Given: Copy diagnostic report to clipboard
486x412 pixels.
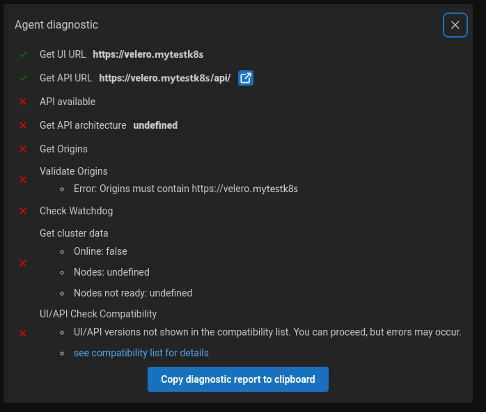Looking at the screenshot, I should (x=237, y=379).
